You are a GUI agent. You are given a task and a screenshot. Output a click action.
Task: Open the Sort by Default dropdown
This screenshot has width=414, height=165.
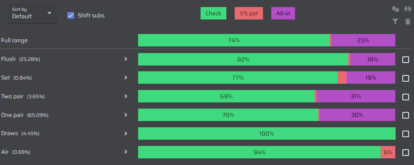pos(32,13)
